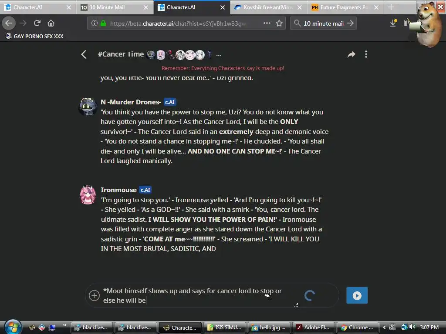Open the downloads arrow icon in toolbar
The width and height of the screenshot is (446, 334).
[x=393, y=23]
